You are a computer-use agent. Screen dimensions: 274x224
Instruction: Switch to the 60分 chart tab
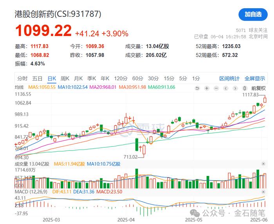pyautogui.click(x=138, y=78)
